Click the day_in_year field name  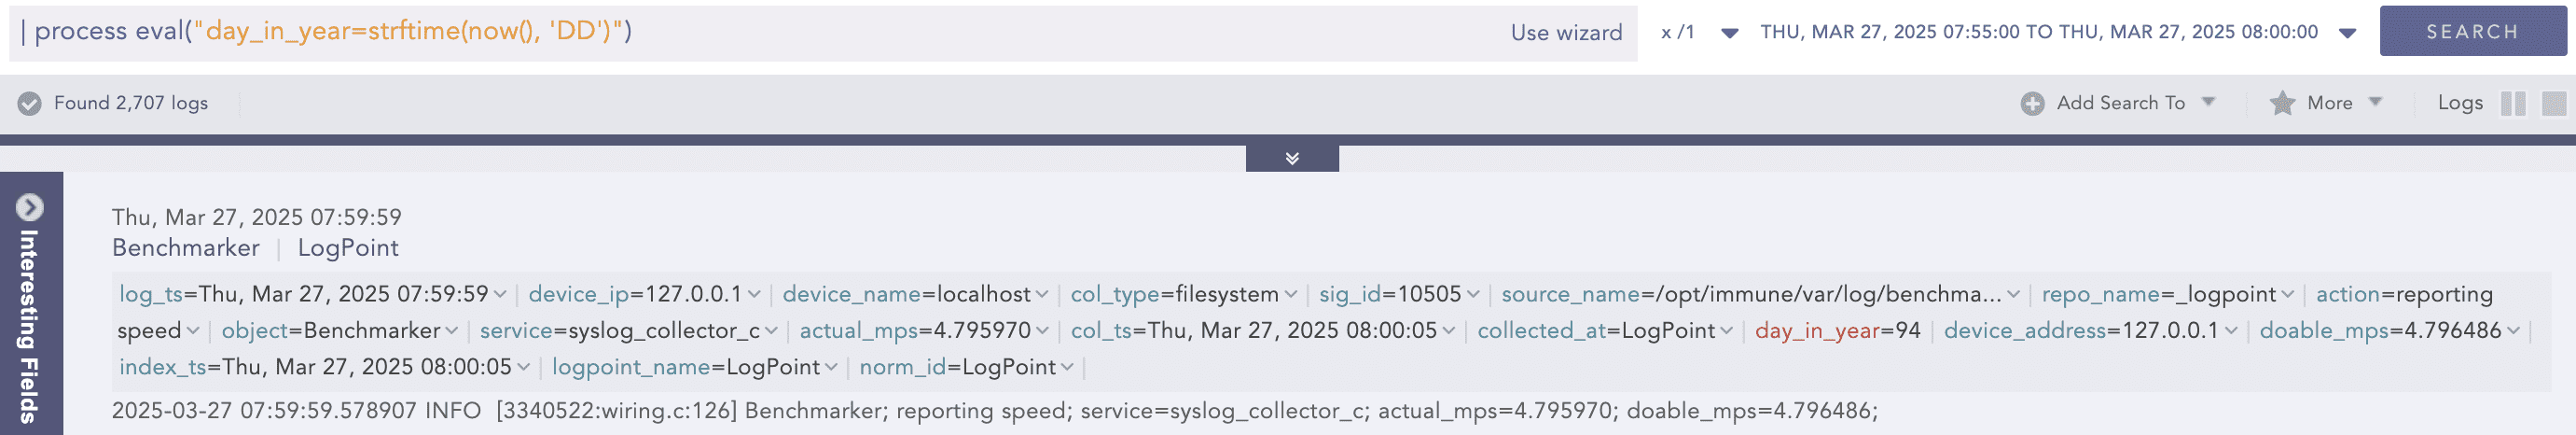[x=1817, y=331]
